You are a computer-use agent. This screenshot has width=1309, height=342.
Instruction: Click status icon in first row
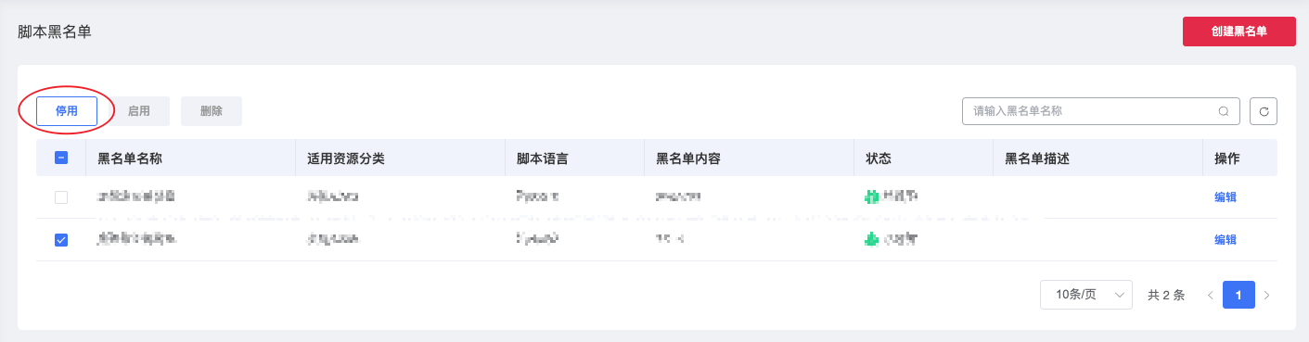[871, 196]
